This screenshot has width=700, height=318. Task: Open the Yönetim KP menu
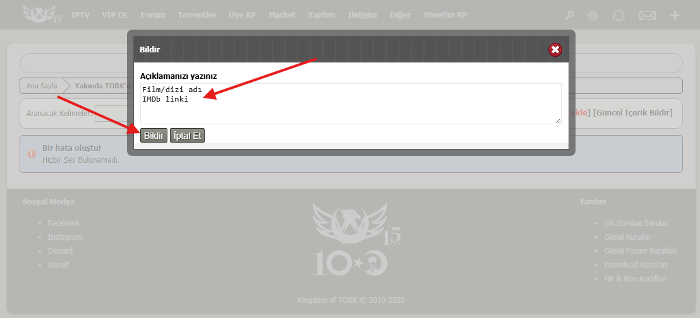(x=445, y=15)
